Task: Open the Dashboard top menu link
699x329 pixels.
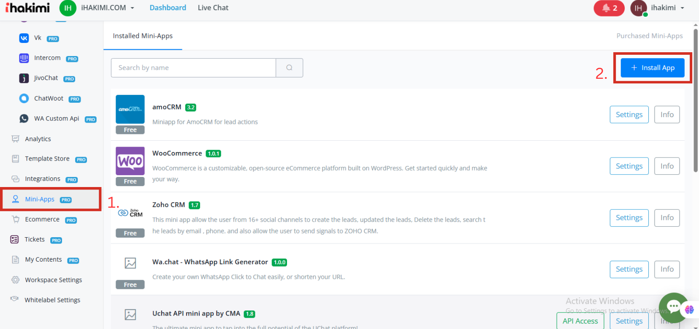Action: pyautogui.click(x=168, y=8)
